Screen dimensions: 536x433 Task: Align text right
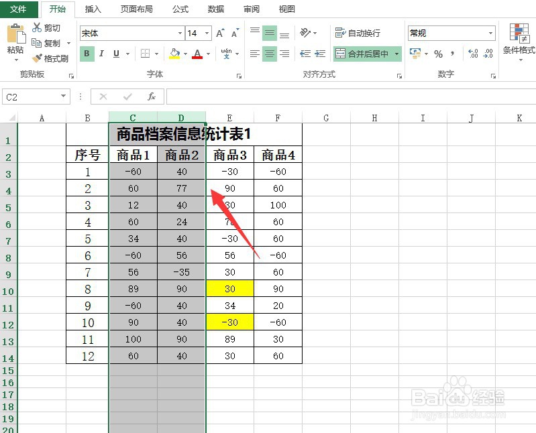tap(284, 54)
